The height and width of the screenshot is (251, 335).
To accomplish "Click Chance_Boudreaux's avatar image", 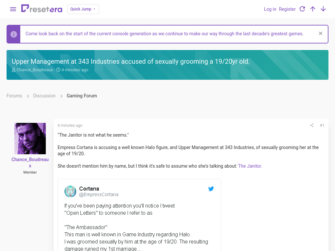I will [30, 139].
